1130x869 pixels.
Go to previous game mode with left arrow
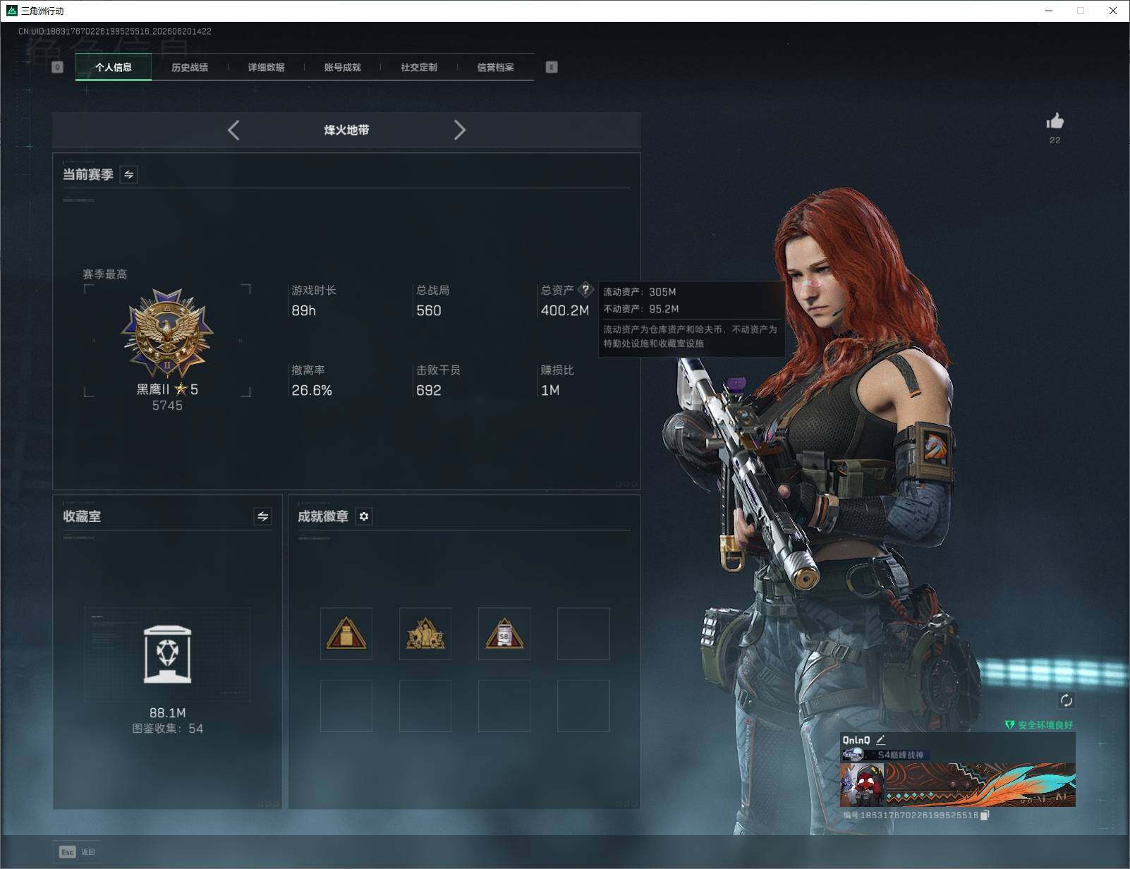[x=233, y=130]
